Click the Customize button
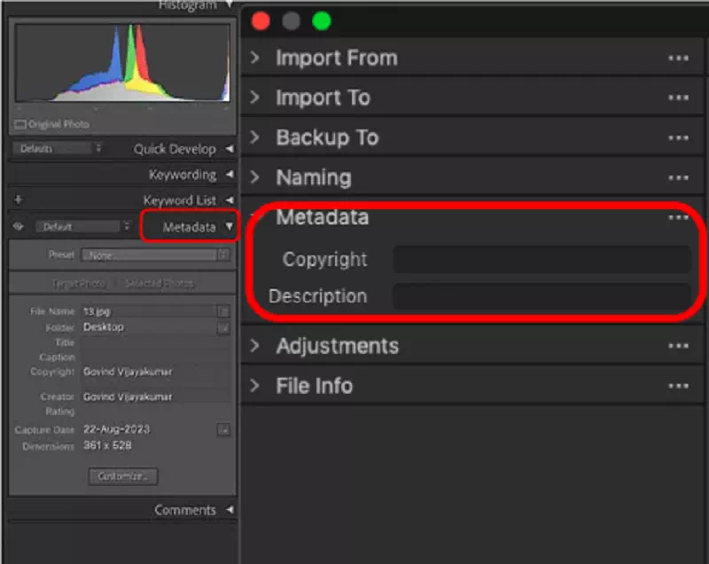 (x=123, y=476)
